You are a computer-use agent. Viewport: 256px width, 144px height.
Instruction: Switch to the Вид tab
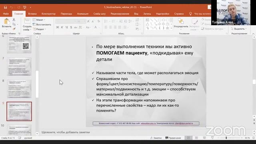pyautogui.click(x=136, y=14)
